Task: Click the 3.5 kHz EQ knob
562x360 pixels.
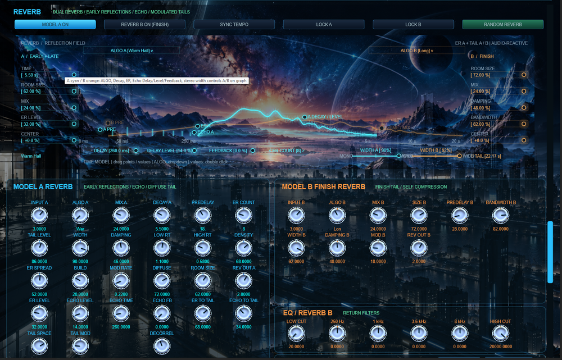Action: [419, 334]
